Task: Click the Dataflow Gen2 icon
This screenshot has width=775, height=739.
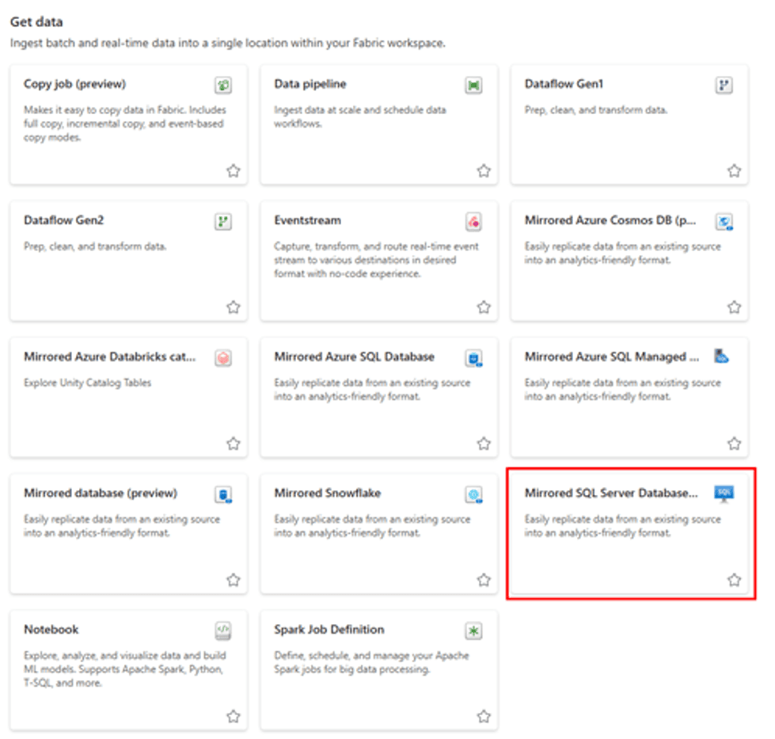Action: pyautogui.click(x=223, y=221)
